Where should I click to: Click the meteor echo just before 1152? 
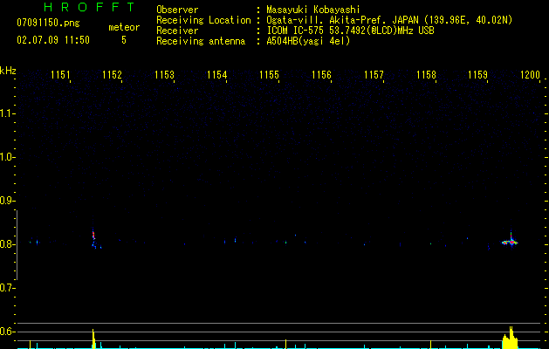pyautogui.click(x=94, y=236)
